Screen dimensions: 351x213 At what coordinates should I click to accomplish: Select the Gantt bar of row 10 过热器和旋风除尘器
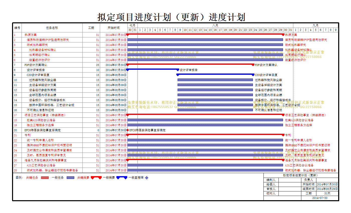(215, 80)
